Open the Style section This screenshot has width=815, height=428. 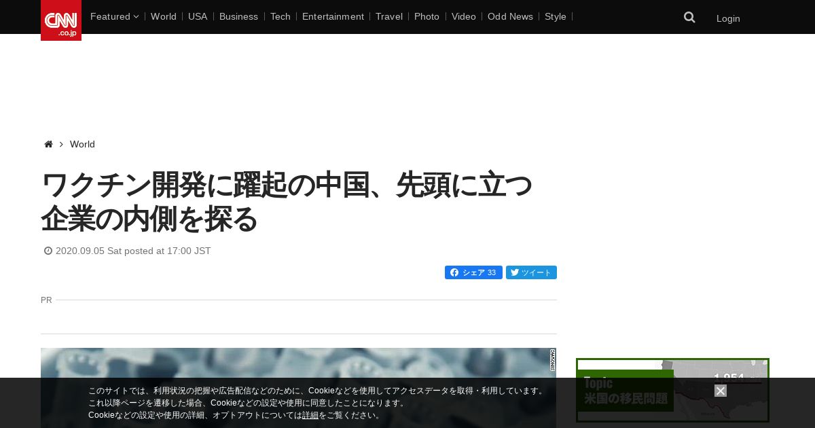556,16
